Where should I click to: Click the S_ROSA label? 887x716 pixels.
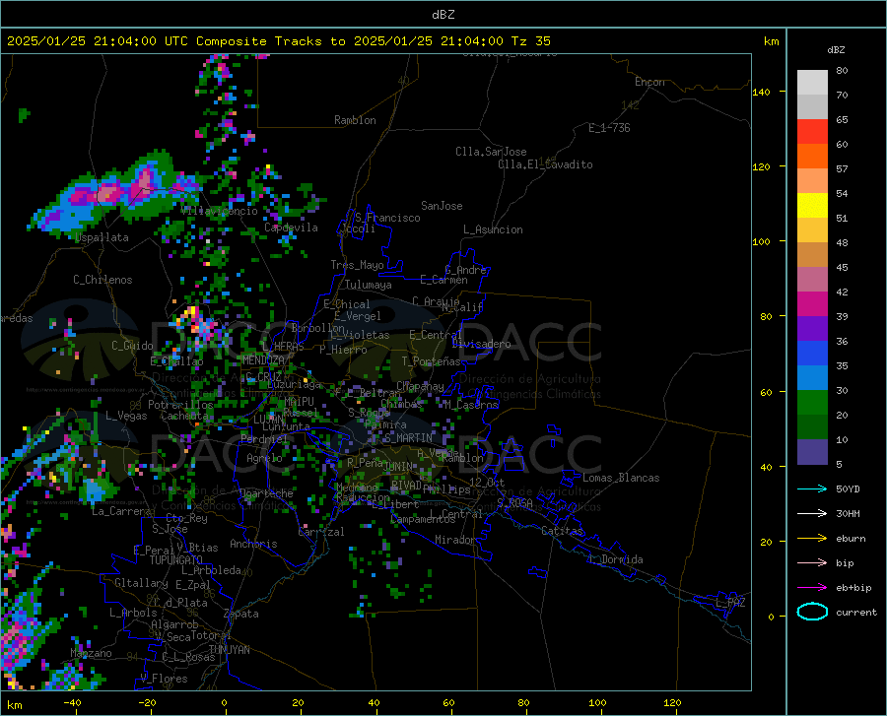514,502
